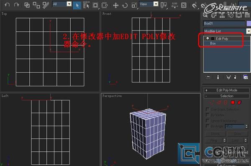The image size is (251, 166).
Task: Select Polygon sub-object level icon
Action: click(233, 102)
